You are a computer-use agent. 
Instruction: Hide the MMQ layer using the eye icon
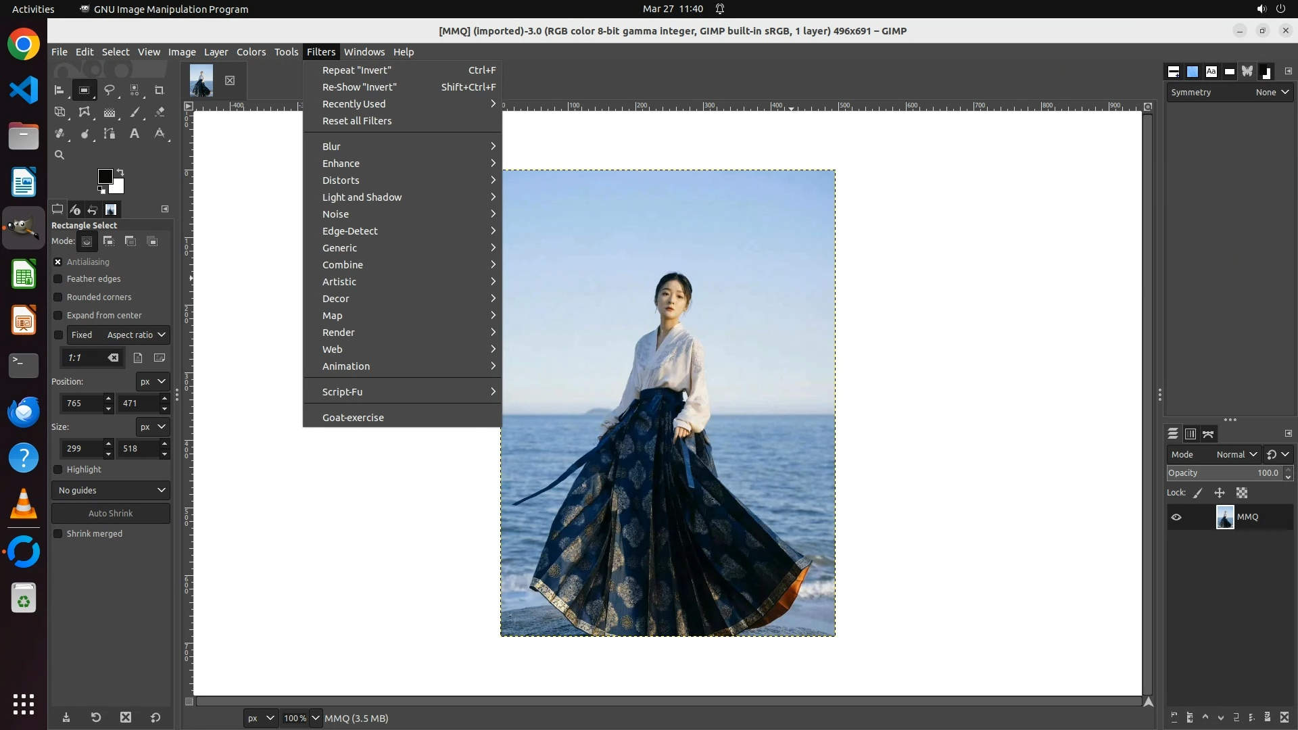(x=1176, y=517)
